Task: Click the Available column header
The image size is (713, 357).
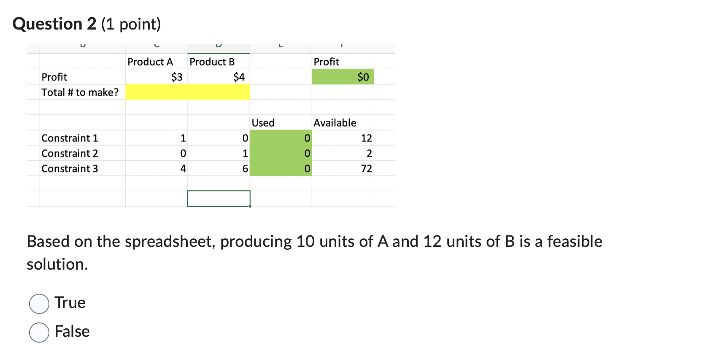Action: [x=335, y=123]
